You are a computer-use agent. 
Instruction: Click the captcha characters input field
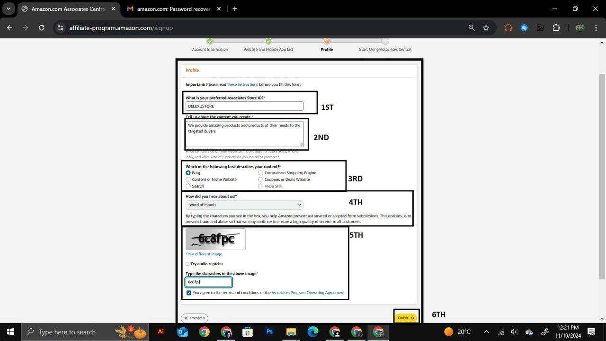click(209, 282)
